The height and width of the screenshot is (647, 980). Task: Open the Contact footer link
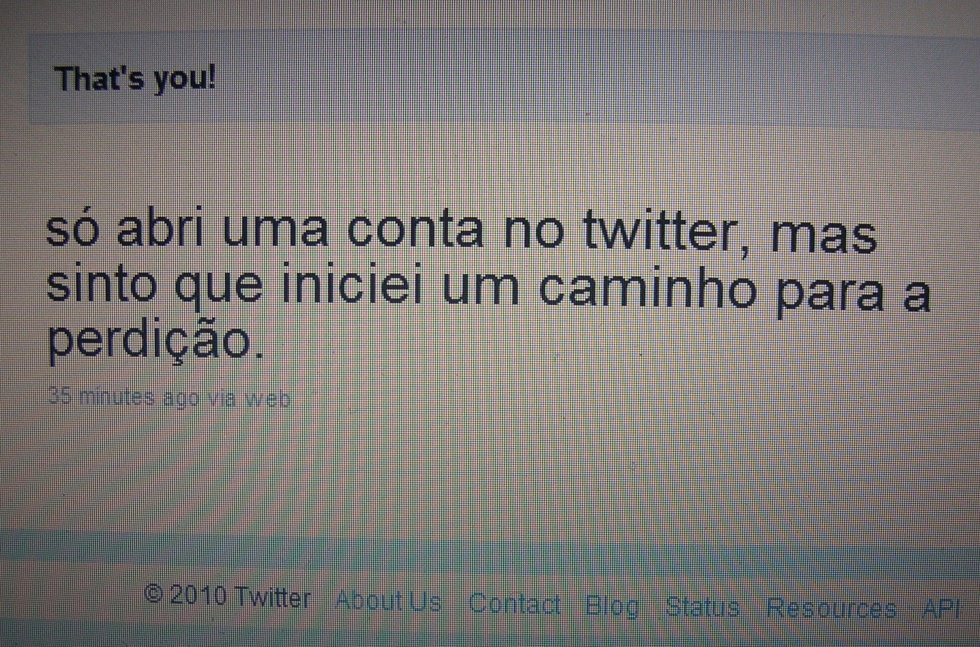tap(514, 604)
